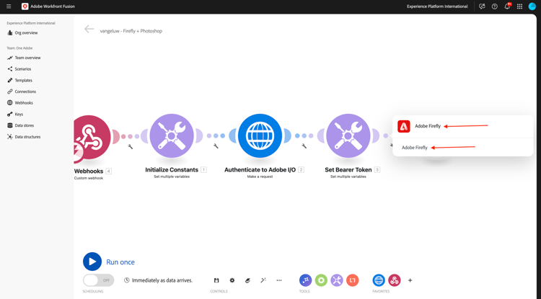Select the Set Bearer Token module
The image size is (541, 299).
pos(348,135)
